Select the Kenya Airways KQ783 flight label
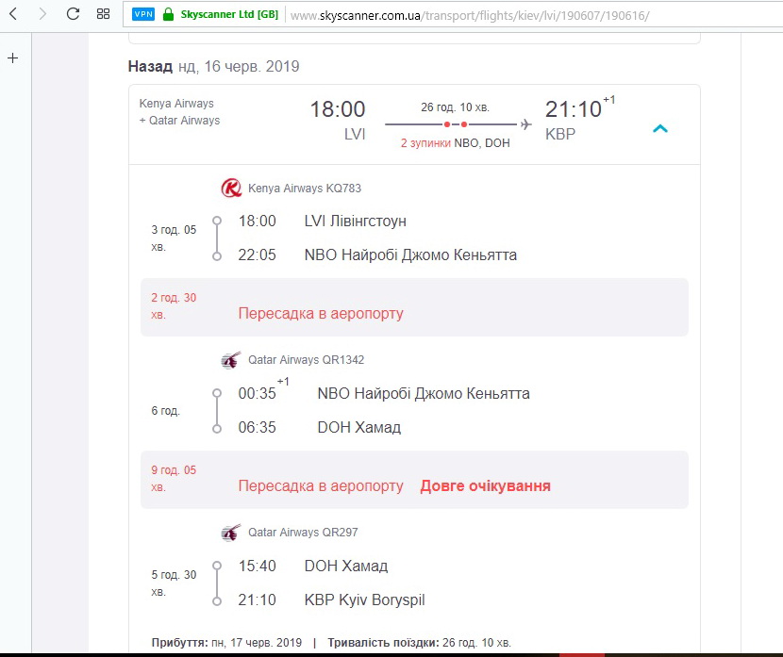 305,189
